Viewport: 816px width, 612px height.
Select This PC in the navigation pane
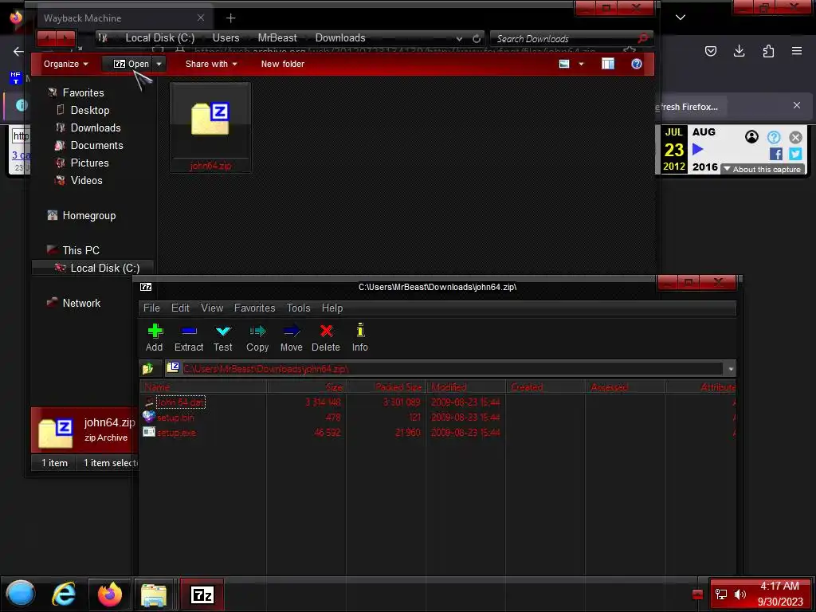(x=80, y=250)
